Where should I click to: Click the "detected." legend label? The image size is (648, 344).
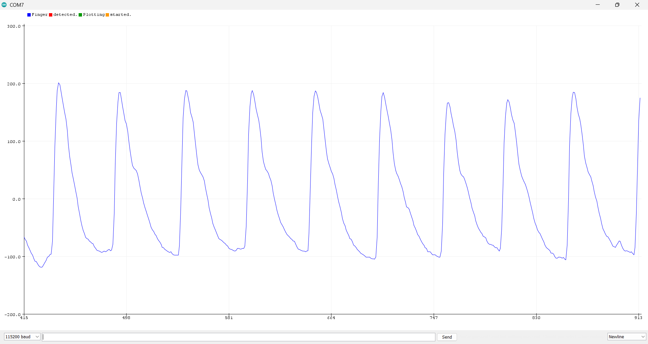(65, 15)
